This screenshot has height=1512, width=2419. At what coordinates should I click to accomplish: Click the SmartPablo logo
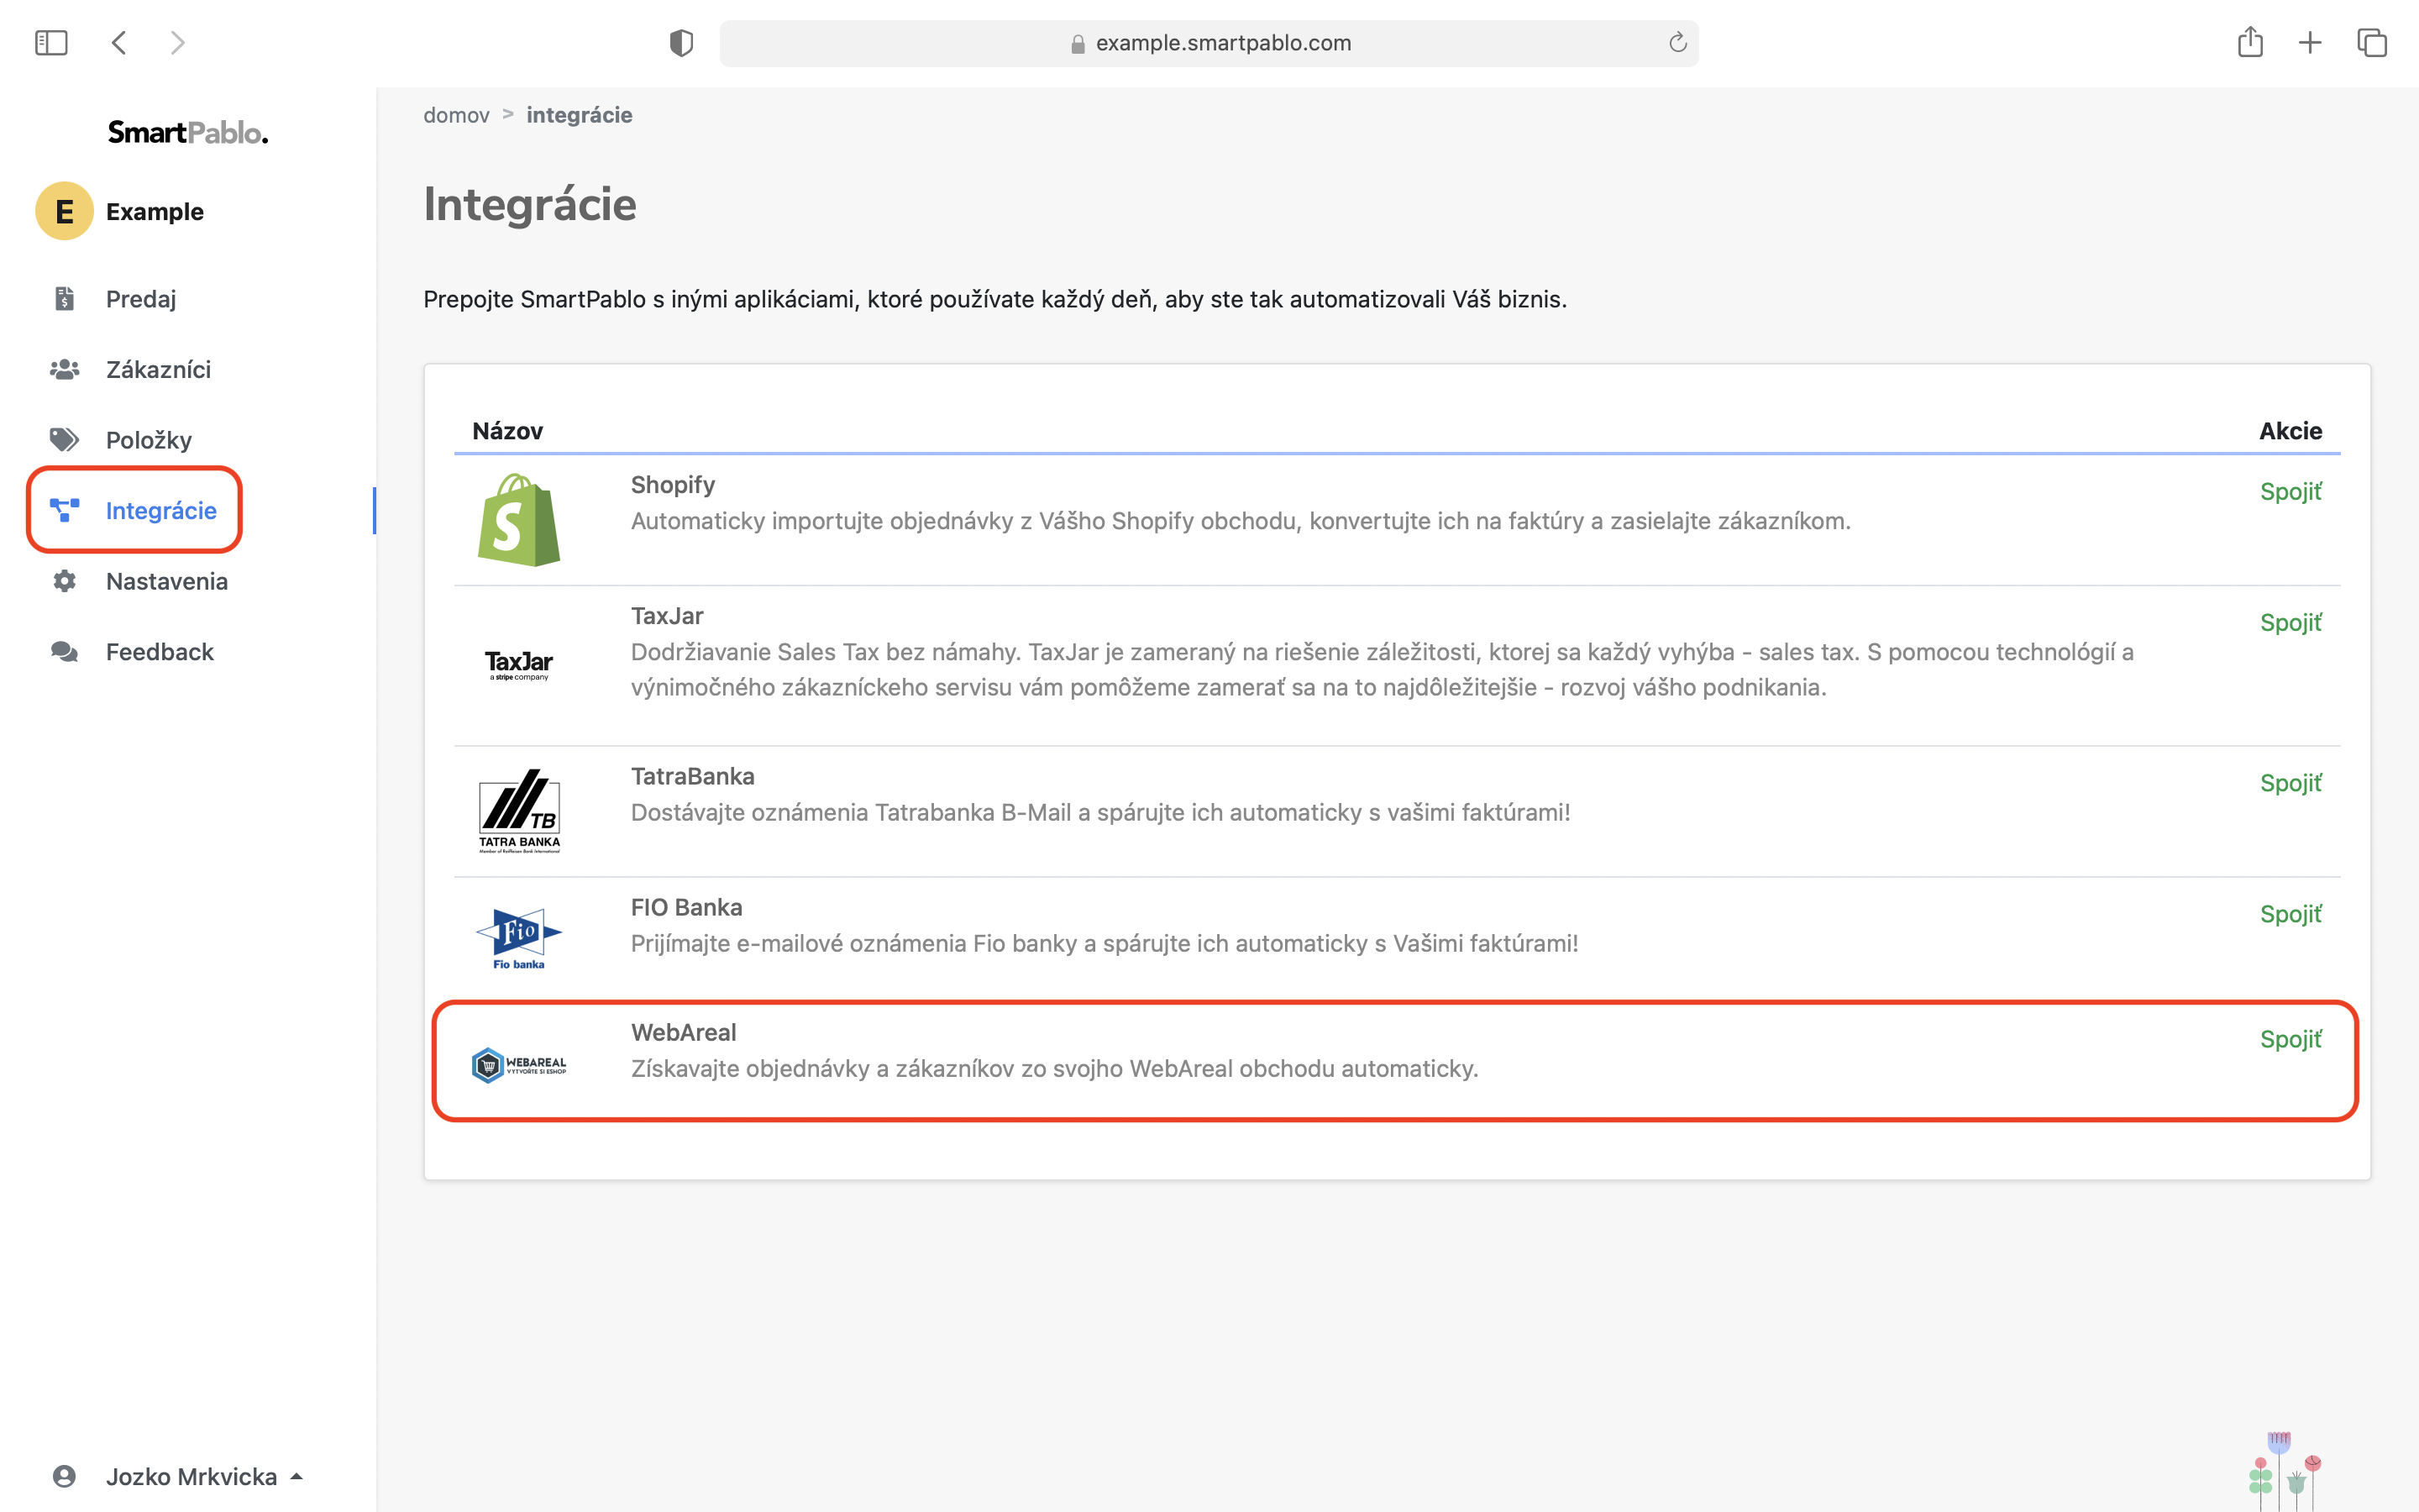[188, 132]
